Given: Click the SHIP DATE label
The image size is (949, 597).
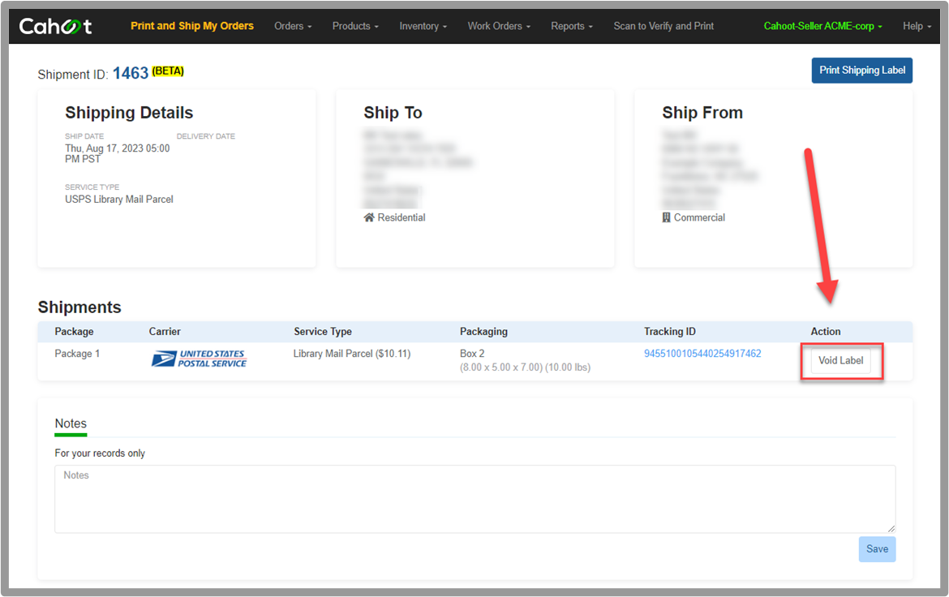Looking at the screenshot, I should pos(84,136).
